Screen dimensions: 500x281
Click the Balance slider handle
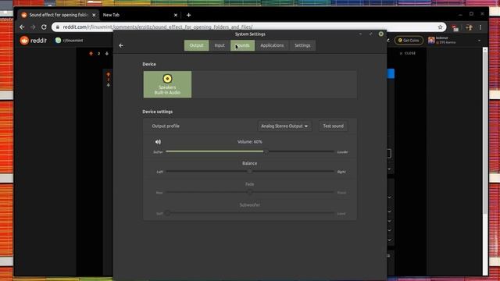tap(250, 172)
